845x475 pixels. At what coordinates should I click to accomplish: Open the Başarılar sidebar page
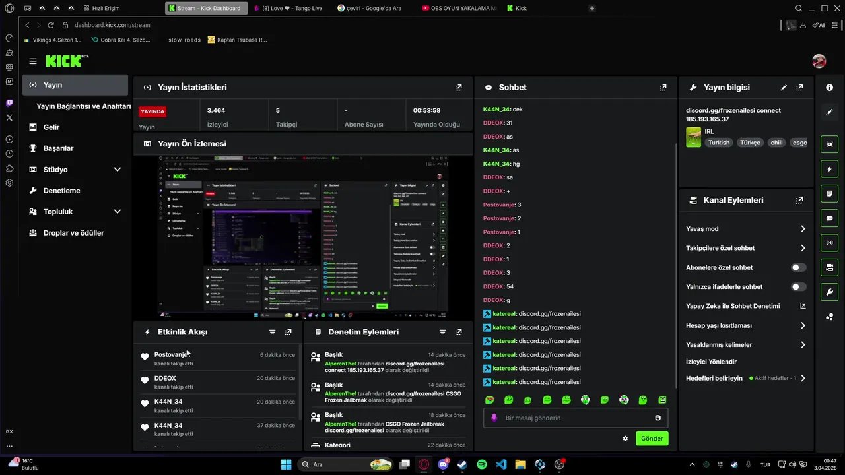coord(75,148)
